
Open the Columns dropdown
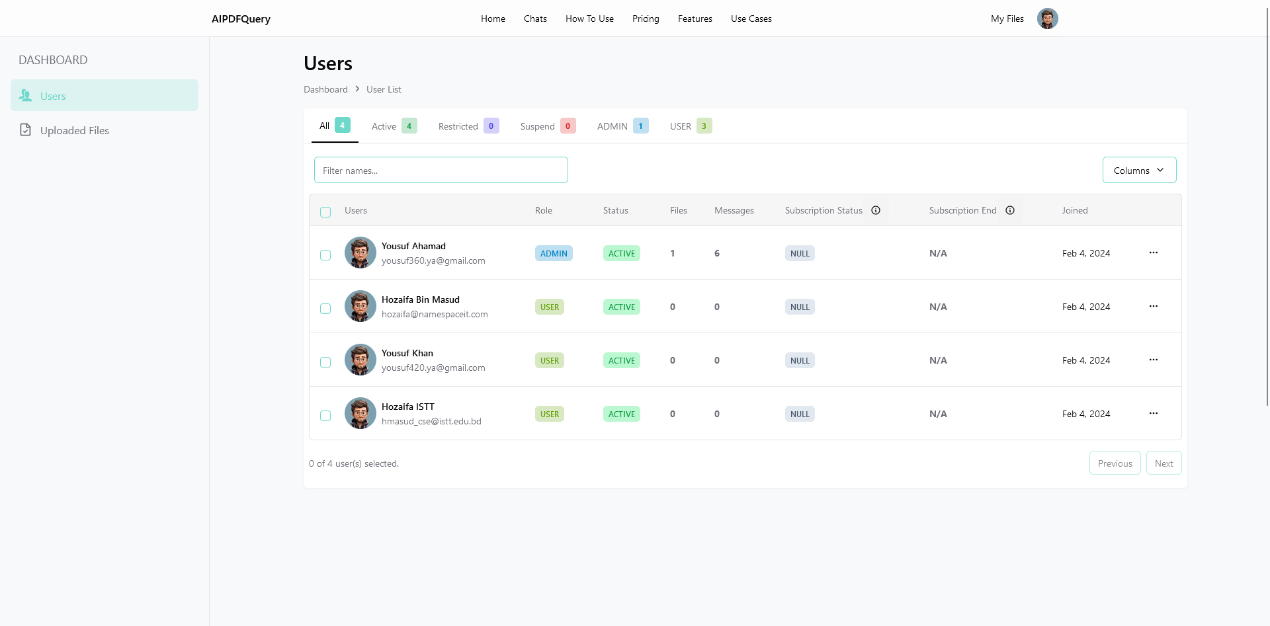tap(1139, 170)
